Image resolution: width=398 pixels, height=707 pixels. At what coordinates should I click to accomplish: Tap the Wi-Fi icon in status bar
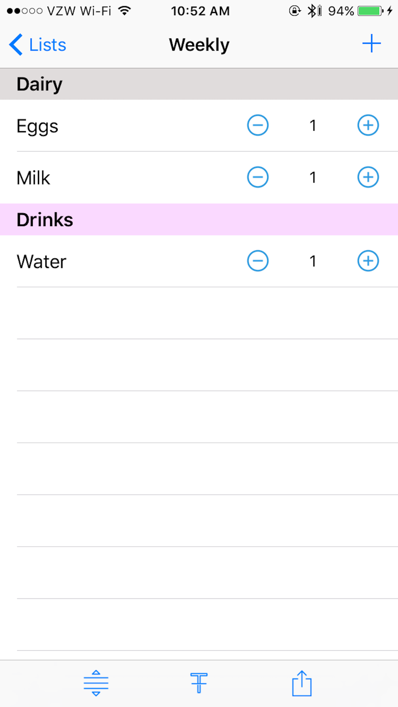tap(125, 11)
